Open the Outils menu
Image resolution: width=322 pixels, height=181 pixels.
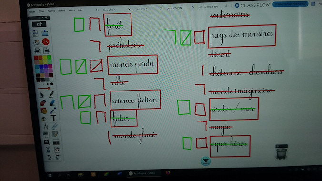71,10
